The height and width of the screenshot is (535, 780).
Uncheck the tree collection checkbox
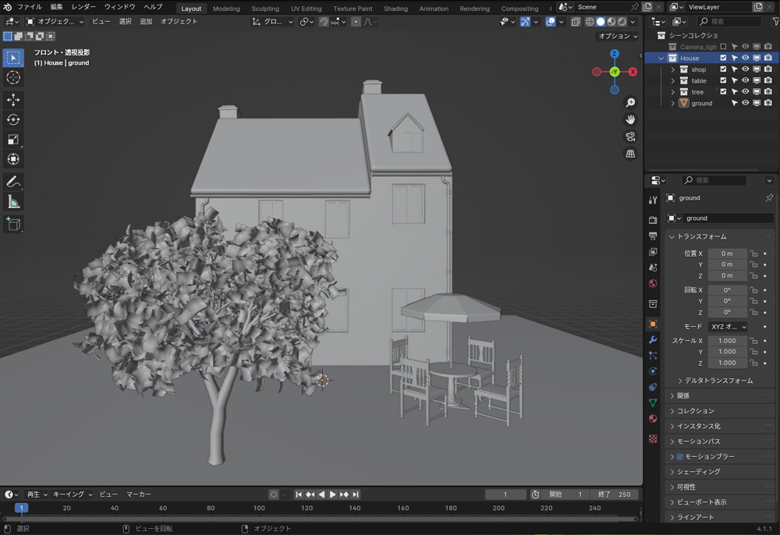point(723,92)
